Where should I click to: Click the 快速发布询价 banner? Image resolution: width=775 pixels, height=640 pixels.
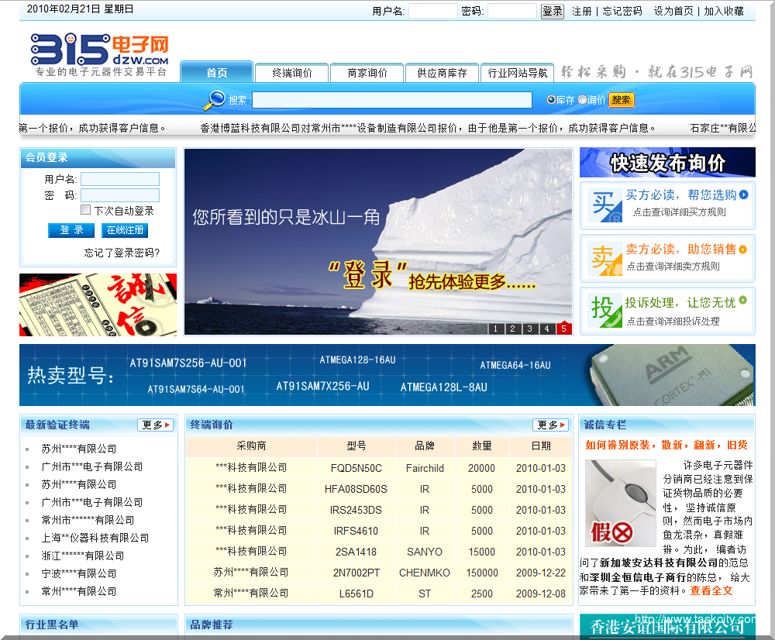tap(667, 161)
